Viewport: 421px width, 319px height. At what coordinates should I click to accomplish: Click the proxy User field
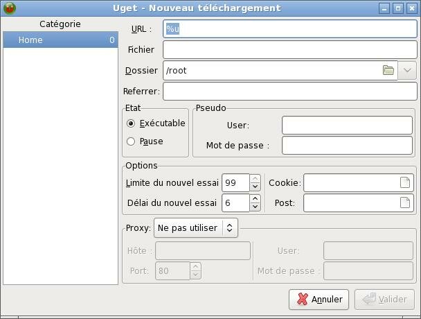[x=368, y=250]
